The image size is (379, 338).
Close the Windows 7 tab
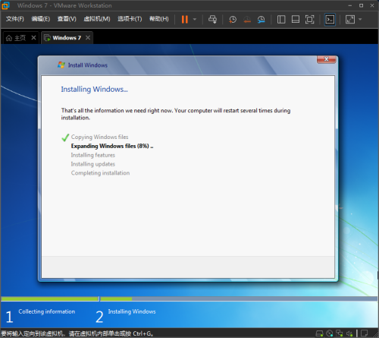(88, 38)
